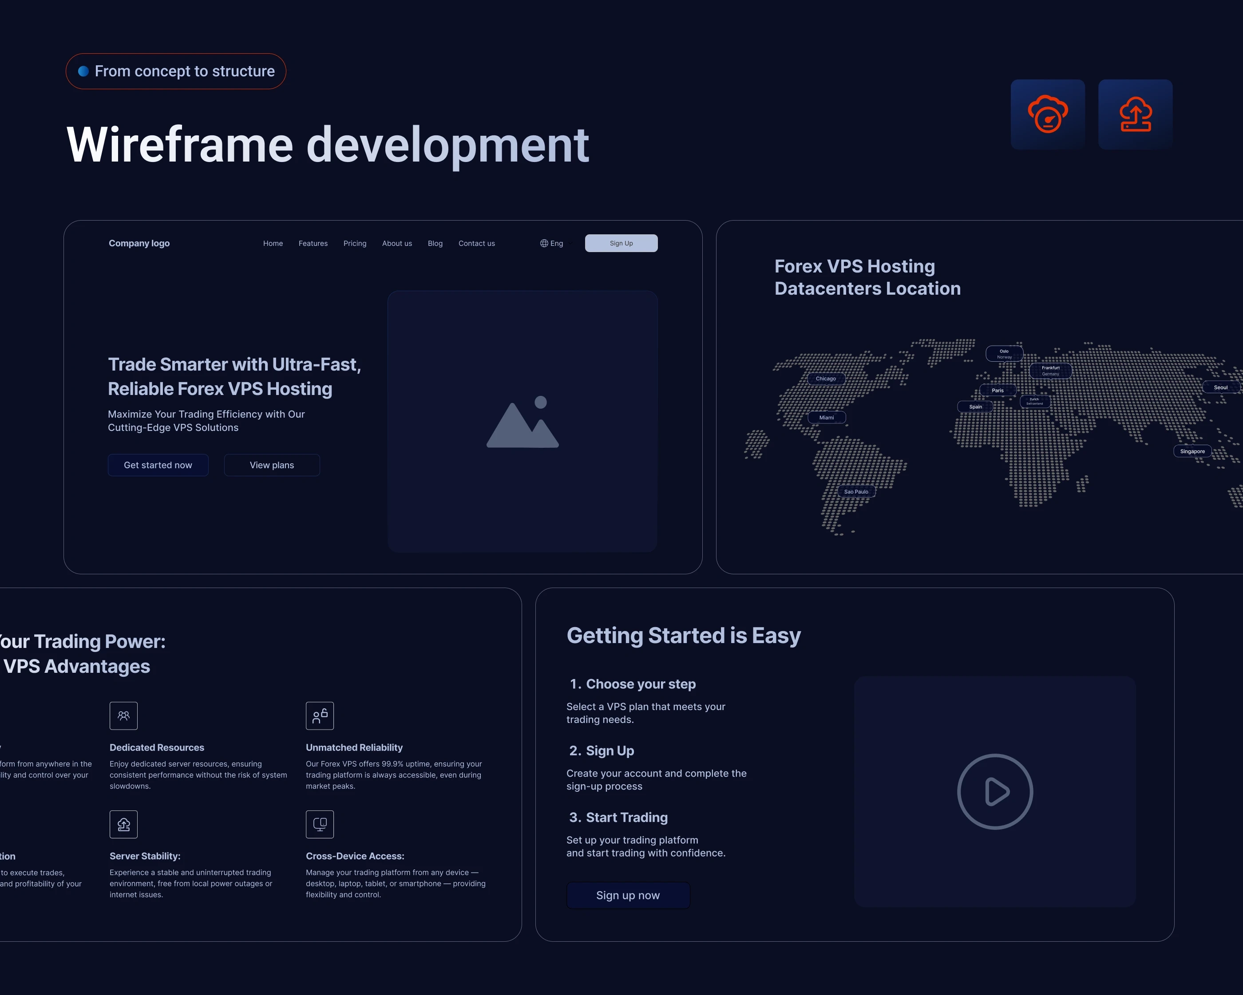Select the Zurich Switzerland map marker
The width and height of the screenshot is (1243, 995).
click(1034, 401)
